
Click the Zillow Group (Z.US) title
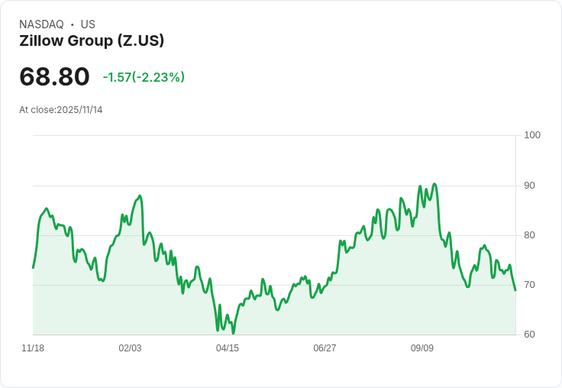pos(92,41)
